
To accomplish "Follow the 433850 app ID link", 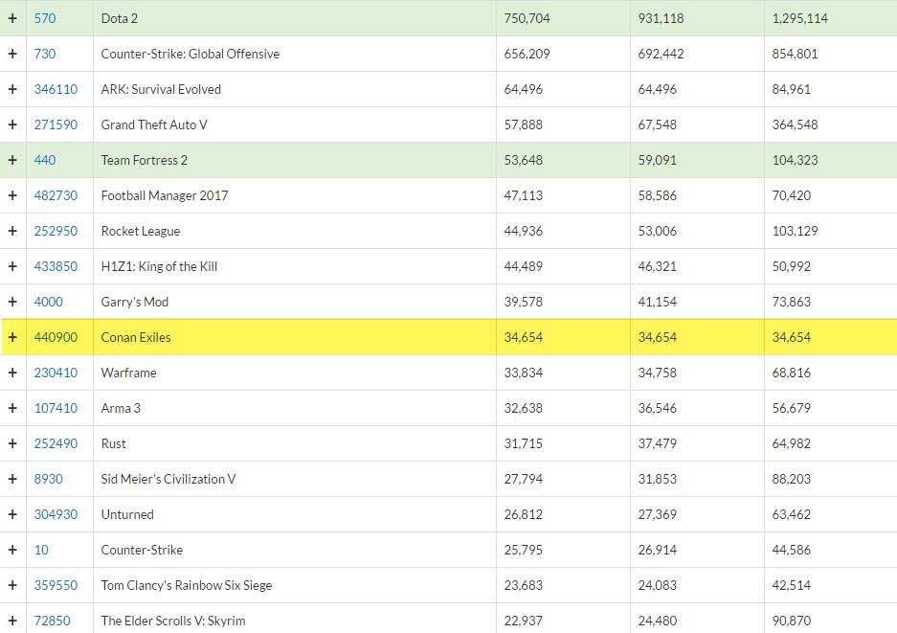I will click(56, 267).
